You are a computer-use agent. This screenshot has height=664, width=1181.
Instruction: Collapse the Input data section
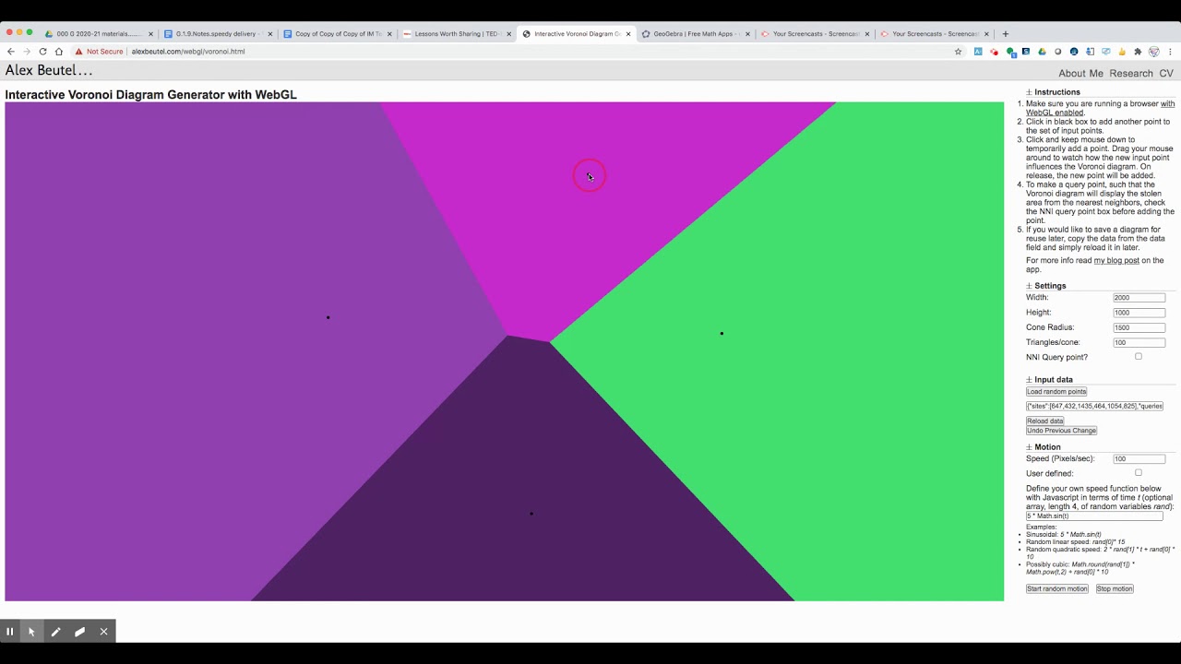pos(1029,380)
